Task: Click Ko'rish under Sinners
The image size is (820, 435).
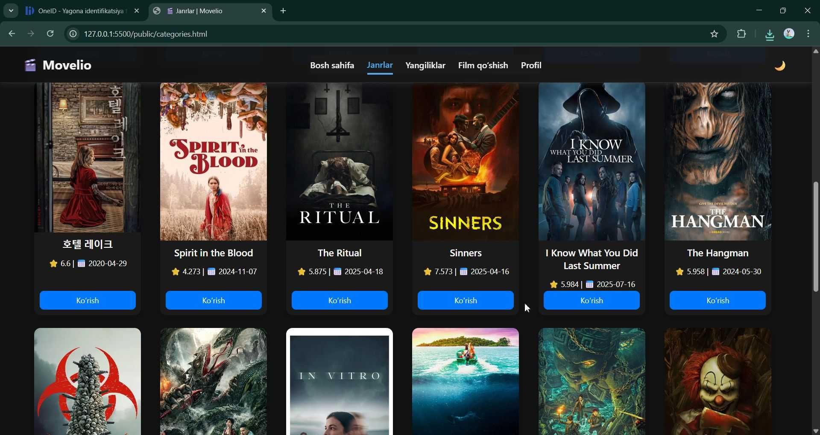Action: (x=466, y=300)
